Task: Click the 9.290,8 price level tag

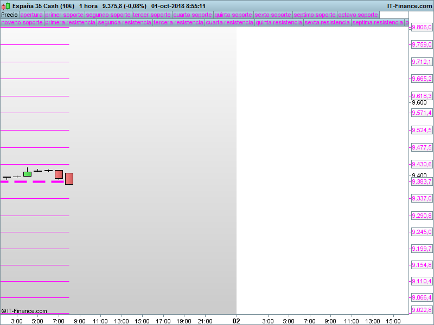Action: (422, 216)
